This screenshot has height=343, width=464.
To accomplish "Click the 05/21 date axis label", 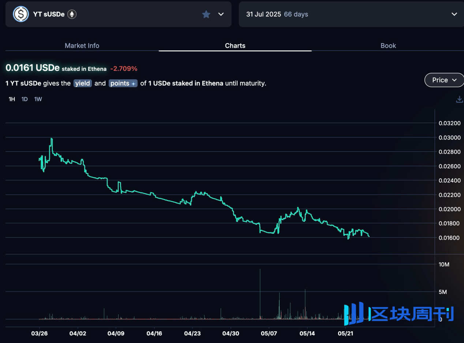I will pos(345,334).
